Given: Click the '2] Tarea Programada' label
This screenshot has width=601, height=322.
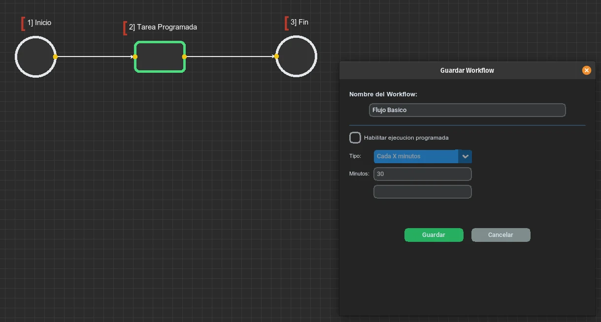Looking at the screenshot, I should (x=163, y=27).
